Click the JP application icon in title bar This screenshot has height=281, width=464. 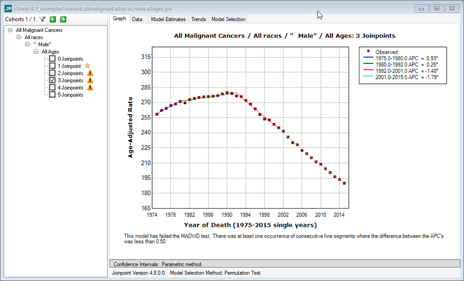click(x=8, y=8)
